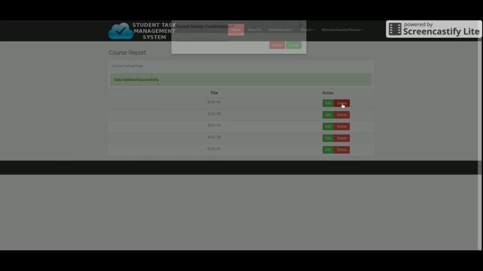Delete the BSIS-4A course
Screen dimensions: 483x271
click(x=342, y=103)
